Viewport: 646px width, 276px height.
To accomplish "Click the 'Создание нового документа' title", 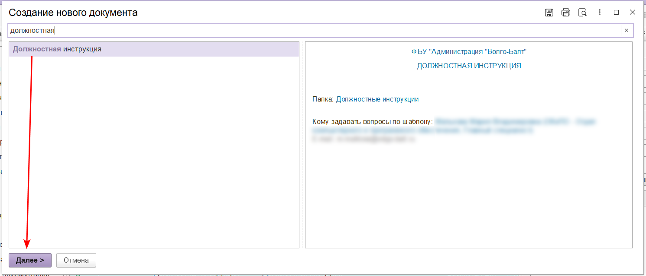I will (73, 13).
